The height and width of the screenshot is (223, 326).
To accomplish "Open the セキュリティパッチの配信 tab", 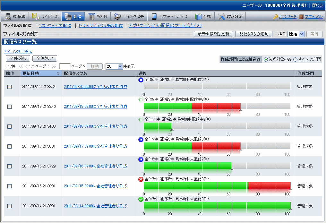I will tap(100, 25).
